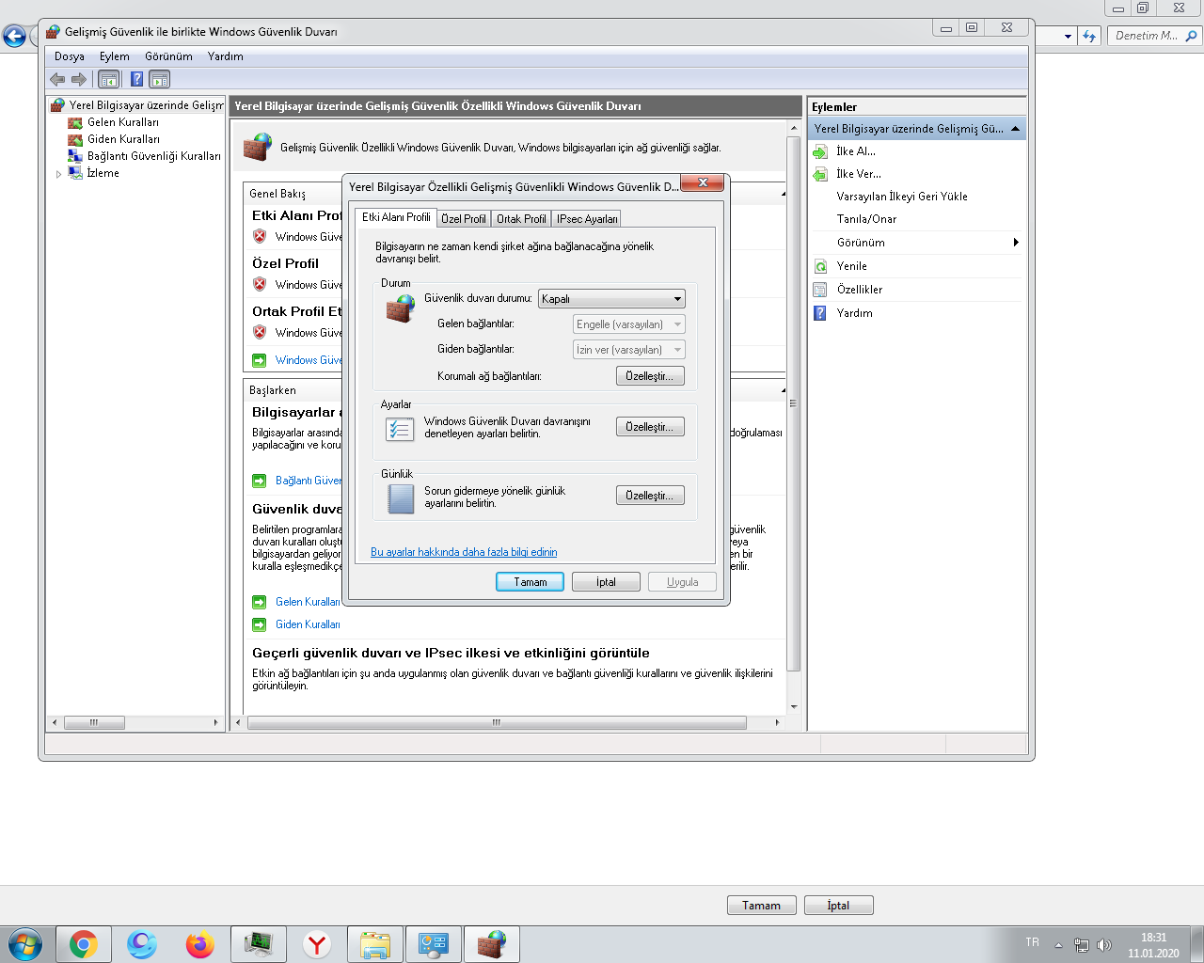Open the 'Bu ayarlar hakkında daha fazla bilgi' link
Image resolution: width=1204 pixels, height=963 pixels.
(464, 552)
